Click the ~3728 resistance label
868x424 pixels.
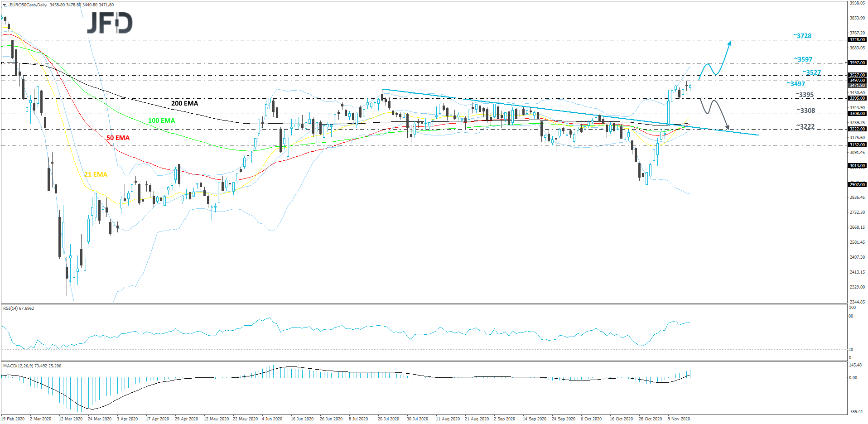pos(802,36)
